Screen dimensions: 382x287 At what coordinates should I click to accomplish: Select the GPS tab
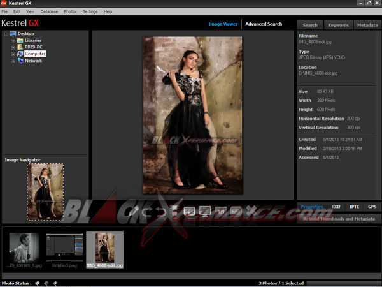(x=372, y=207)
